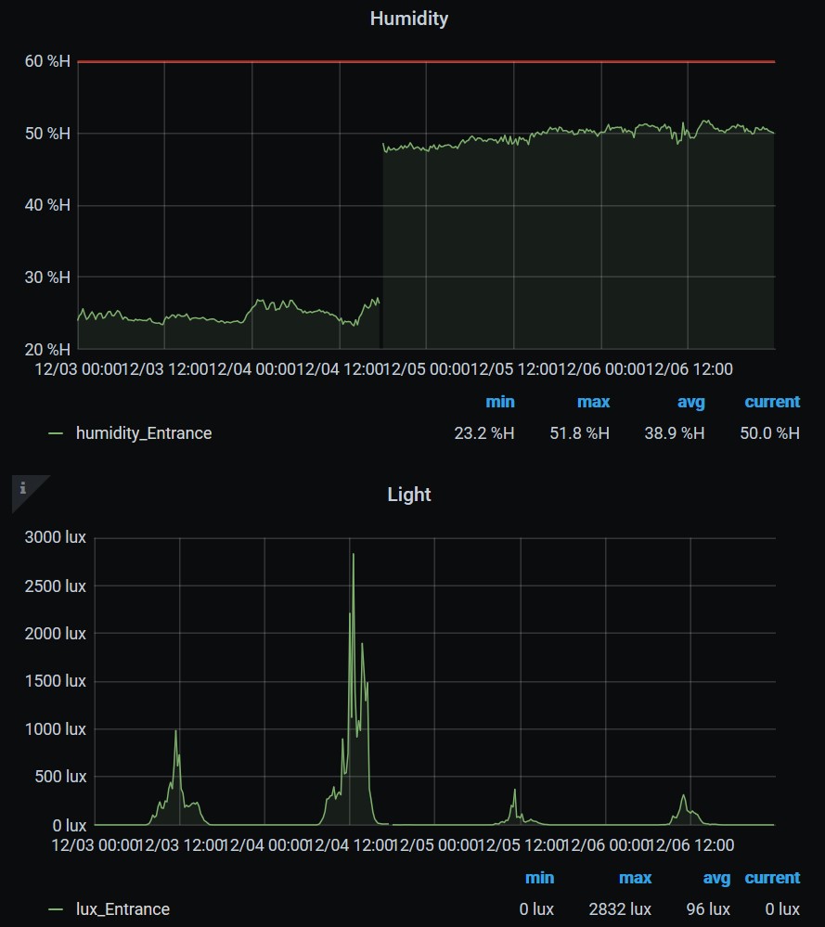Viewport: 825px width, 927px height.
Task: Click the humidity_Entrance legend color line
Action: click(57, 433)
